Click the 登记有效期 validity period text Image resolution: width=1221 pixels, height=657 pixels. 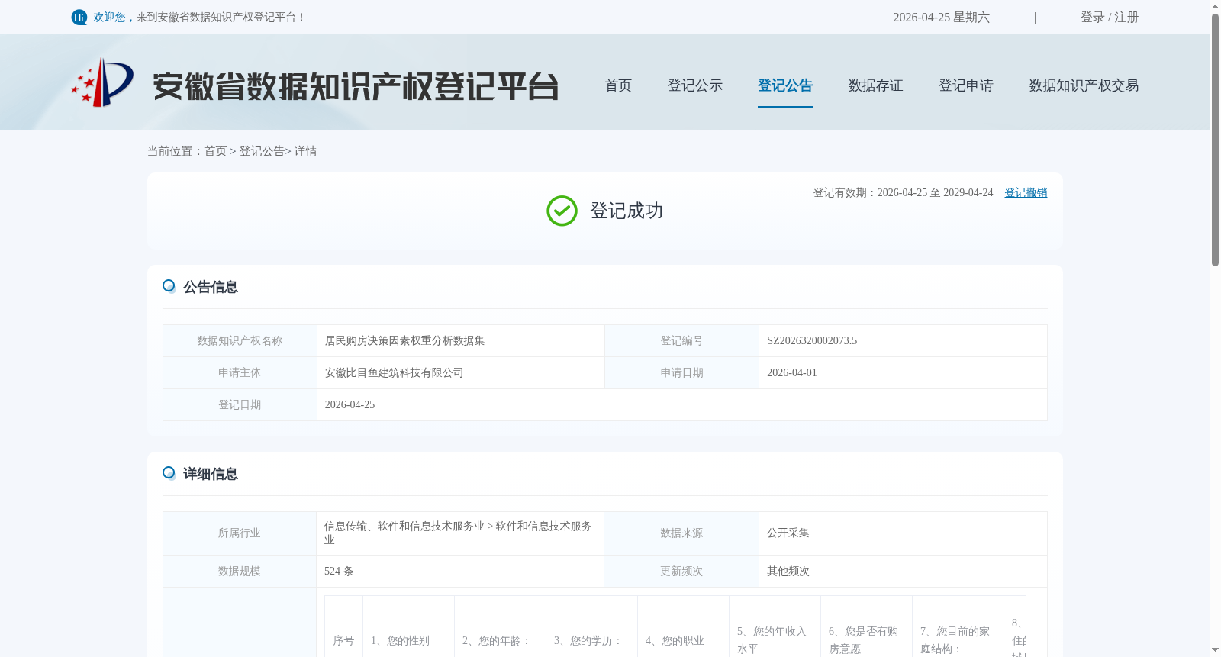click(903, 193)
